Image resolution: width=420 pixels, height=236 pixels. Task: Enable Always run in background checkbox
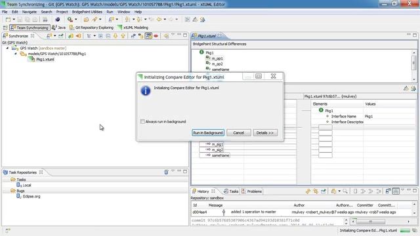142,121
